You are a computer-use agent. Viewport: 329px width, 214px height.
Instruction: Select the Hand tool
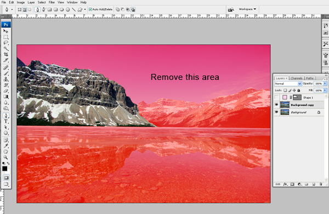point(5,152)
